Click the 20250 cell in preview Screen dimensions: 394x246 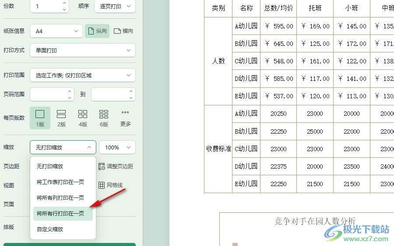click(278, 114)
